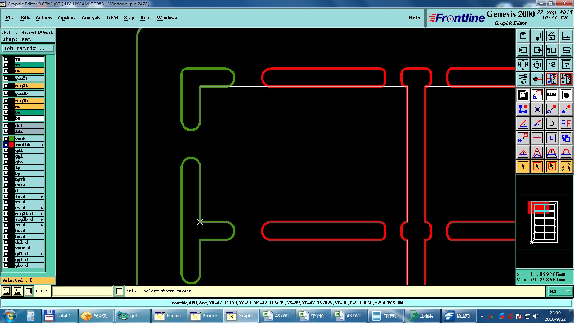Click the mirror F feature icon
Image resolution: width=574 pixels, height=323 pixels.
(566, 123)
